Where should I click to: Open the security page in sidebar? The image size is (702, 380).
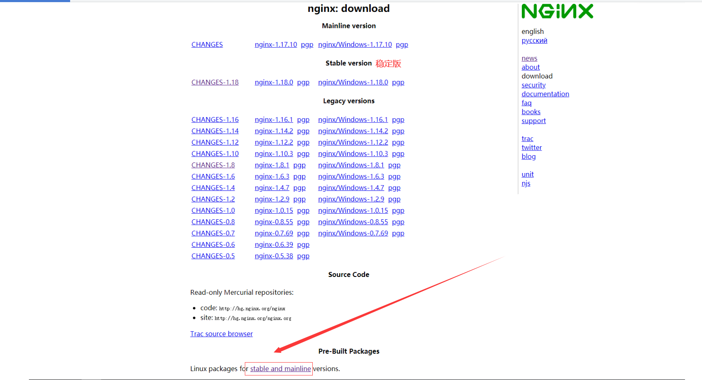pos(534,85)
